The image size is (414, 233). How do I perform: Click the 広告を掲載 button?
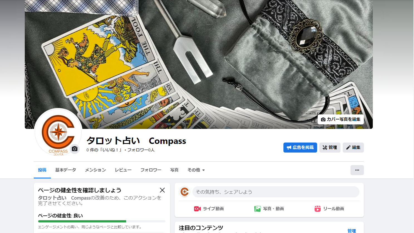(x=300, y=148)
